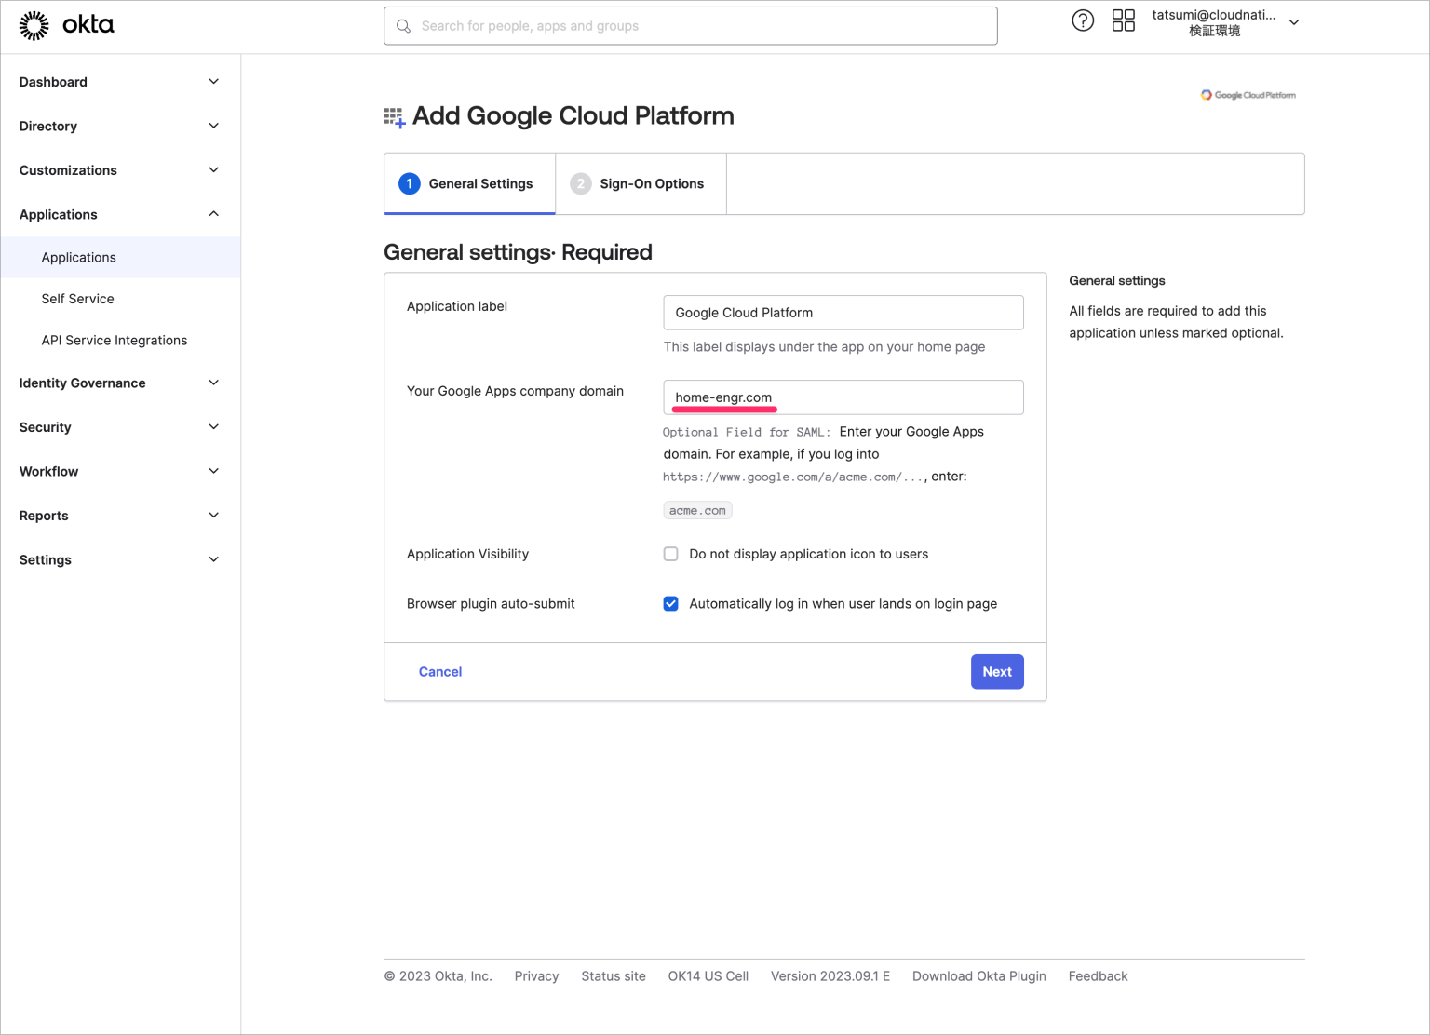Select API Service Integrations in sidebar
Image resolution: width=1430 pixels, height=1035 pixels.
point(114,340)
